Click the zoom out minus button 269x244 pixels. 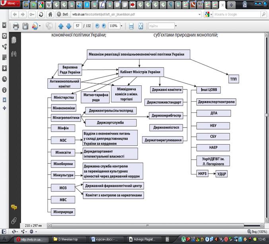97,26
